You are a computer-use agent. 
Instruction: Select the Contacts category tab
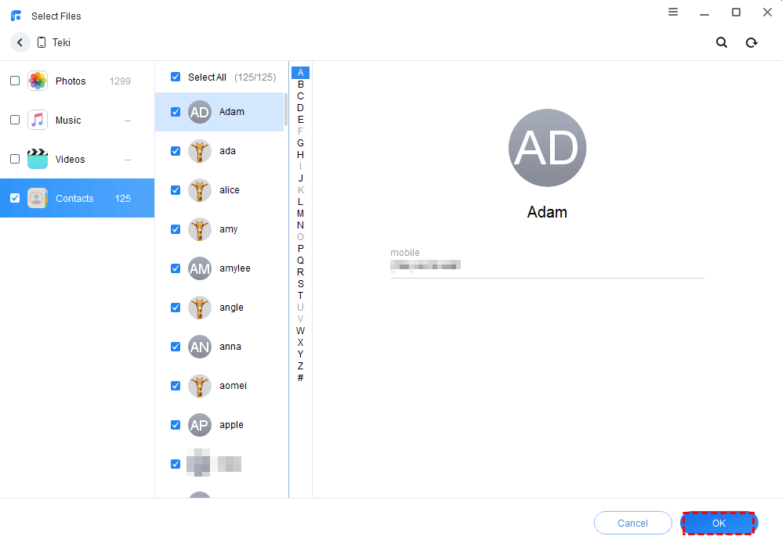tap(77, 198)
